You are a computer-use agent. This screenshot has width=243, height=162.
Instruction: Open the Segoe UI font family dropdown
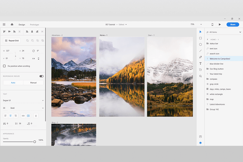coord(23,100)
